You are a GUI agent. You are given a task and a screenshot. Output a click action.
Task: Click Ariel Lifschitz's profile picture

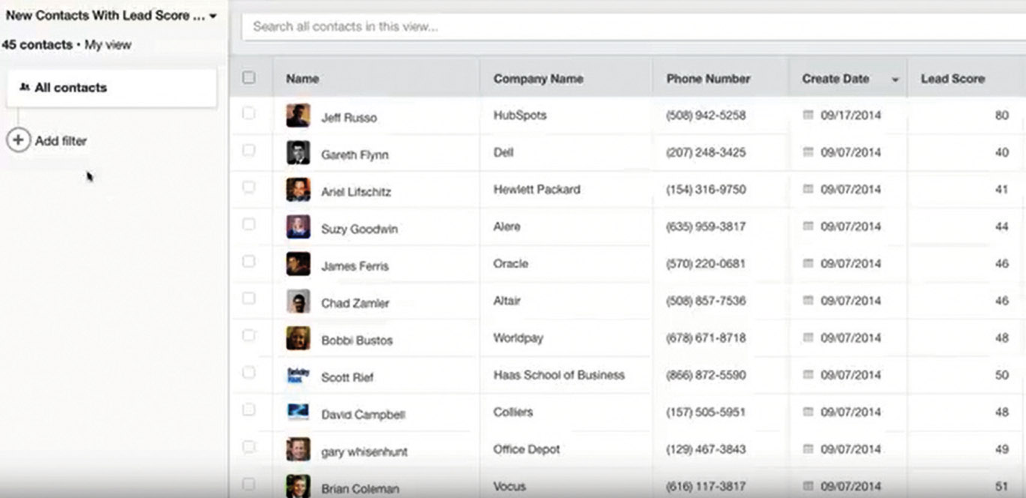tap(298, 190)
